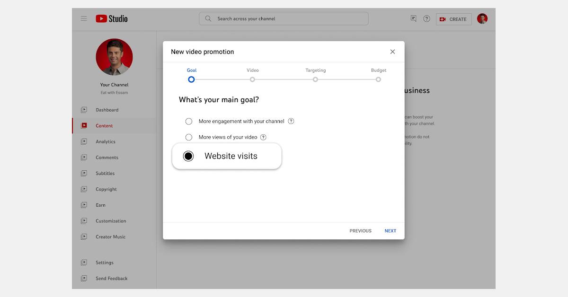
Task: Click the Earn sidebar icon
Action: [x=84, y=205]
